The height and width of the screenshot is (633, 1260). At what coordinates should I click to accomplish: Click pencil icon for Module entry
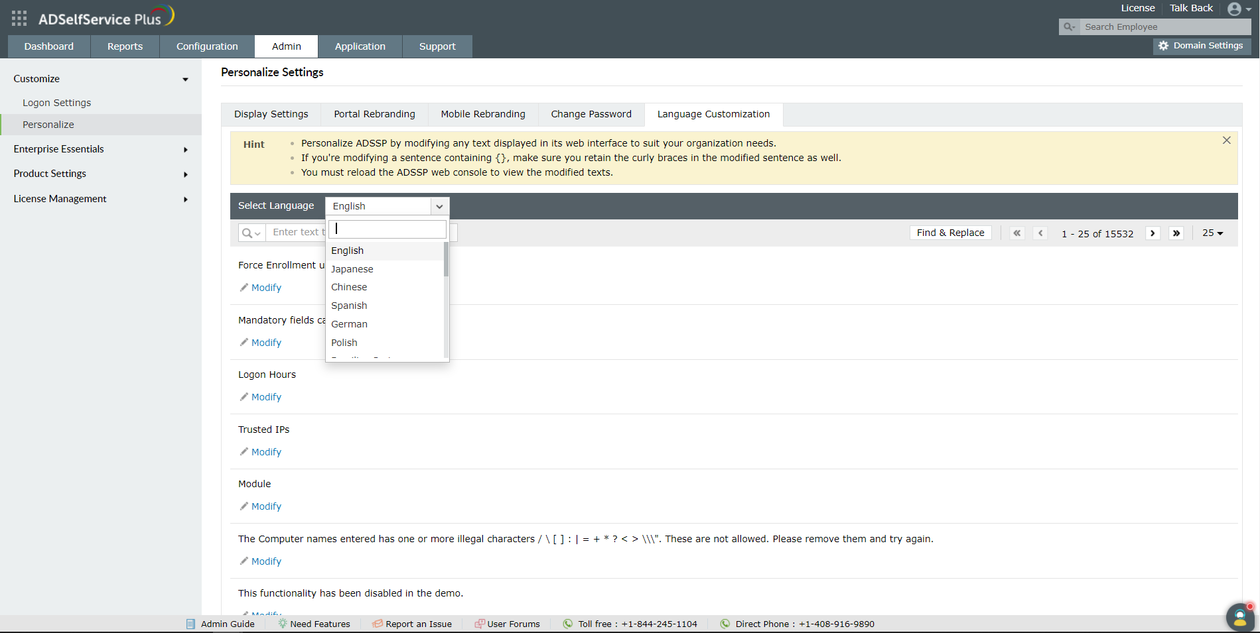pyautogui.click(x=244, y=506)
